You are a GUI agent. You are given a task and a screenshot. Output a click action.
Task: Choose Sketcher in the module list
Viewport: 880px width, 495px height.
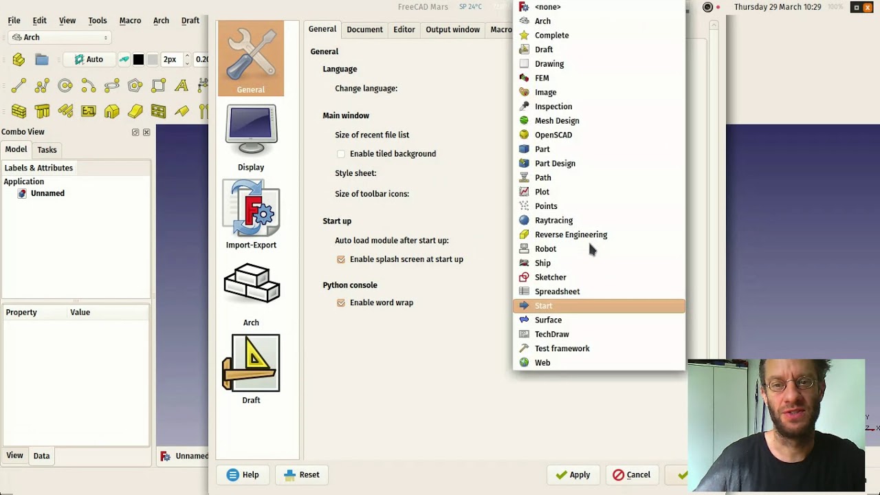[x=599, y=277]
